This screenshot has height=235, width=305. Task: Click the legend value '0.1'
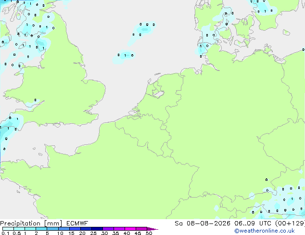pos(5,233)
